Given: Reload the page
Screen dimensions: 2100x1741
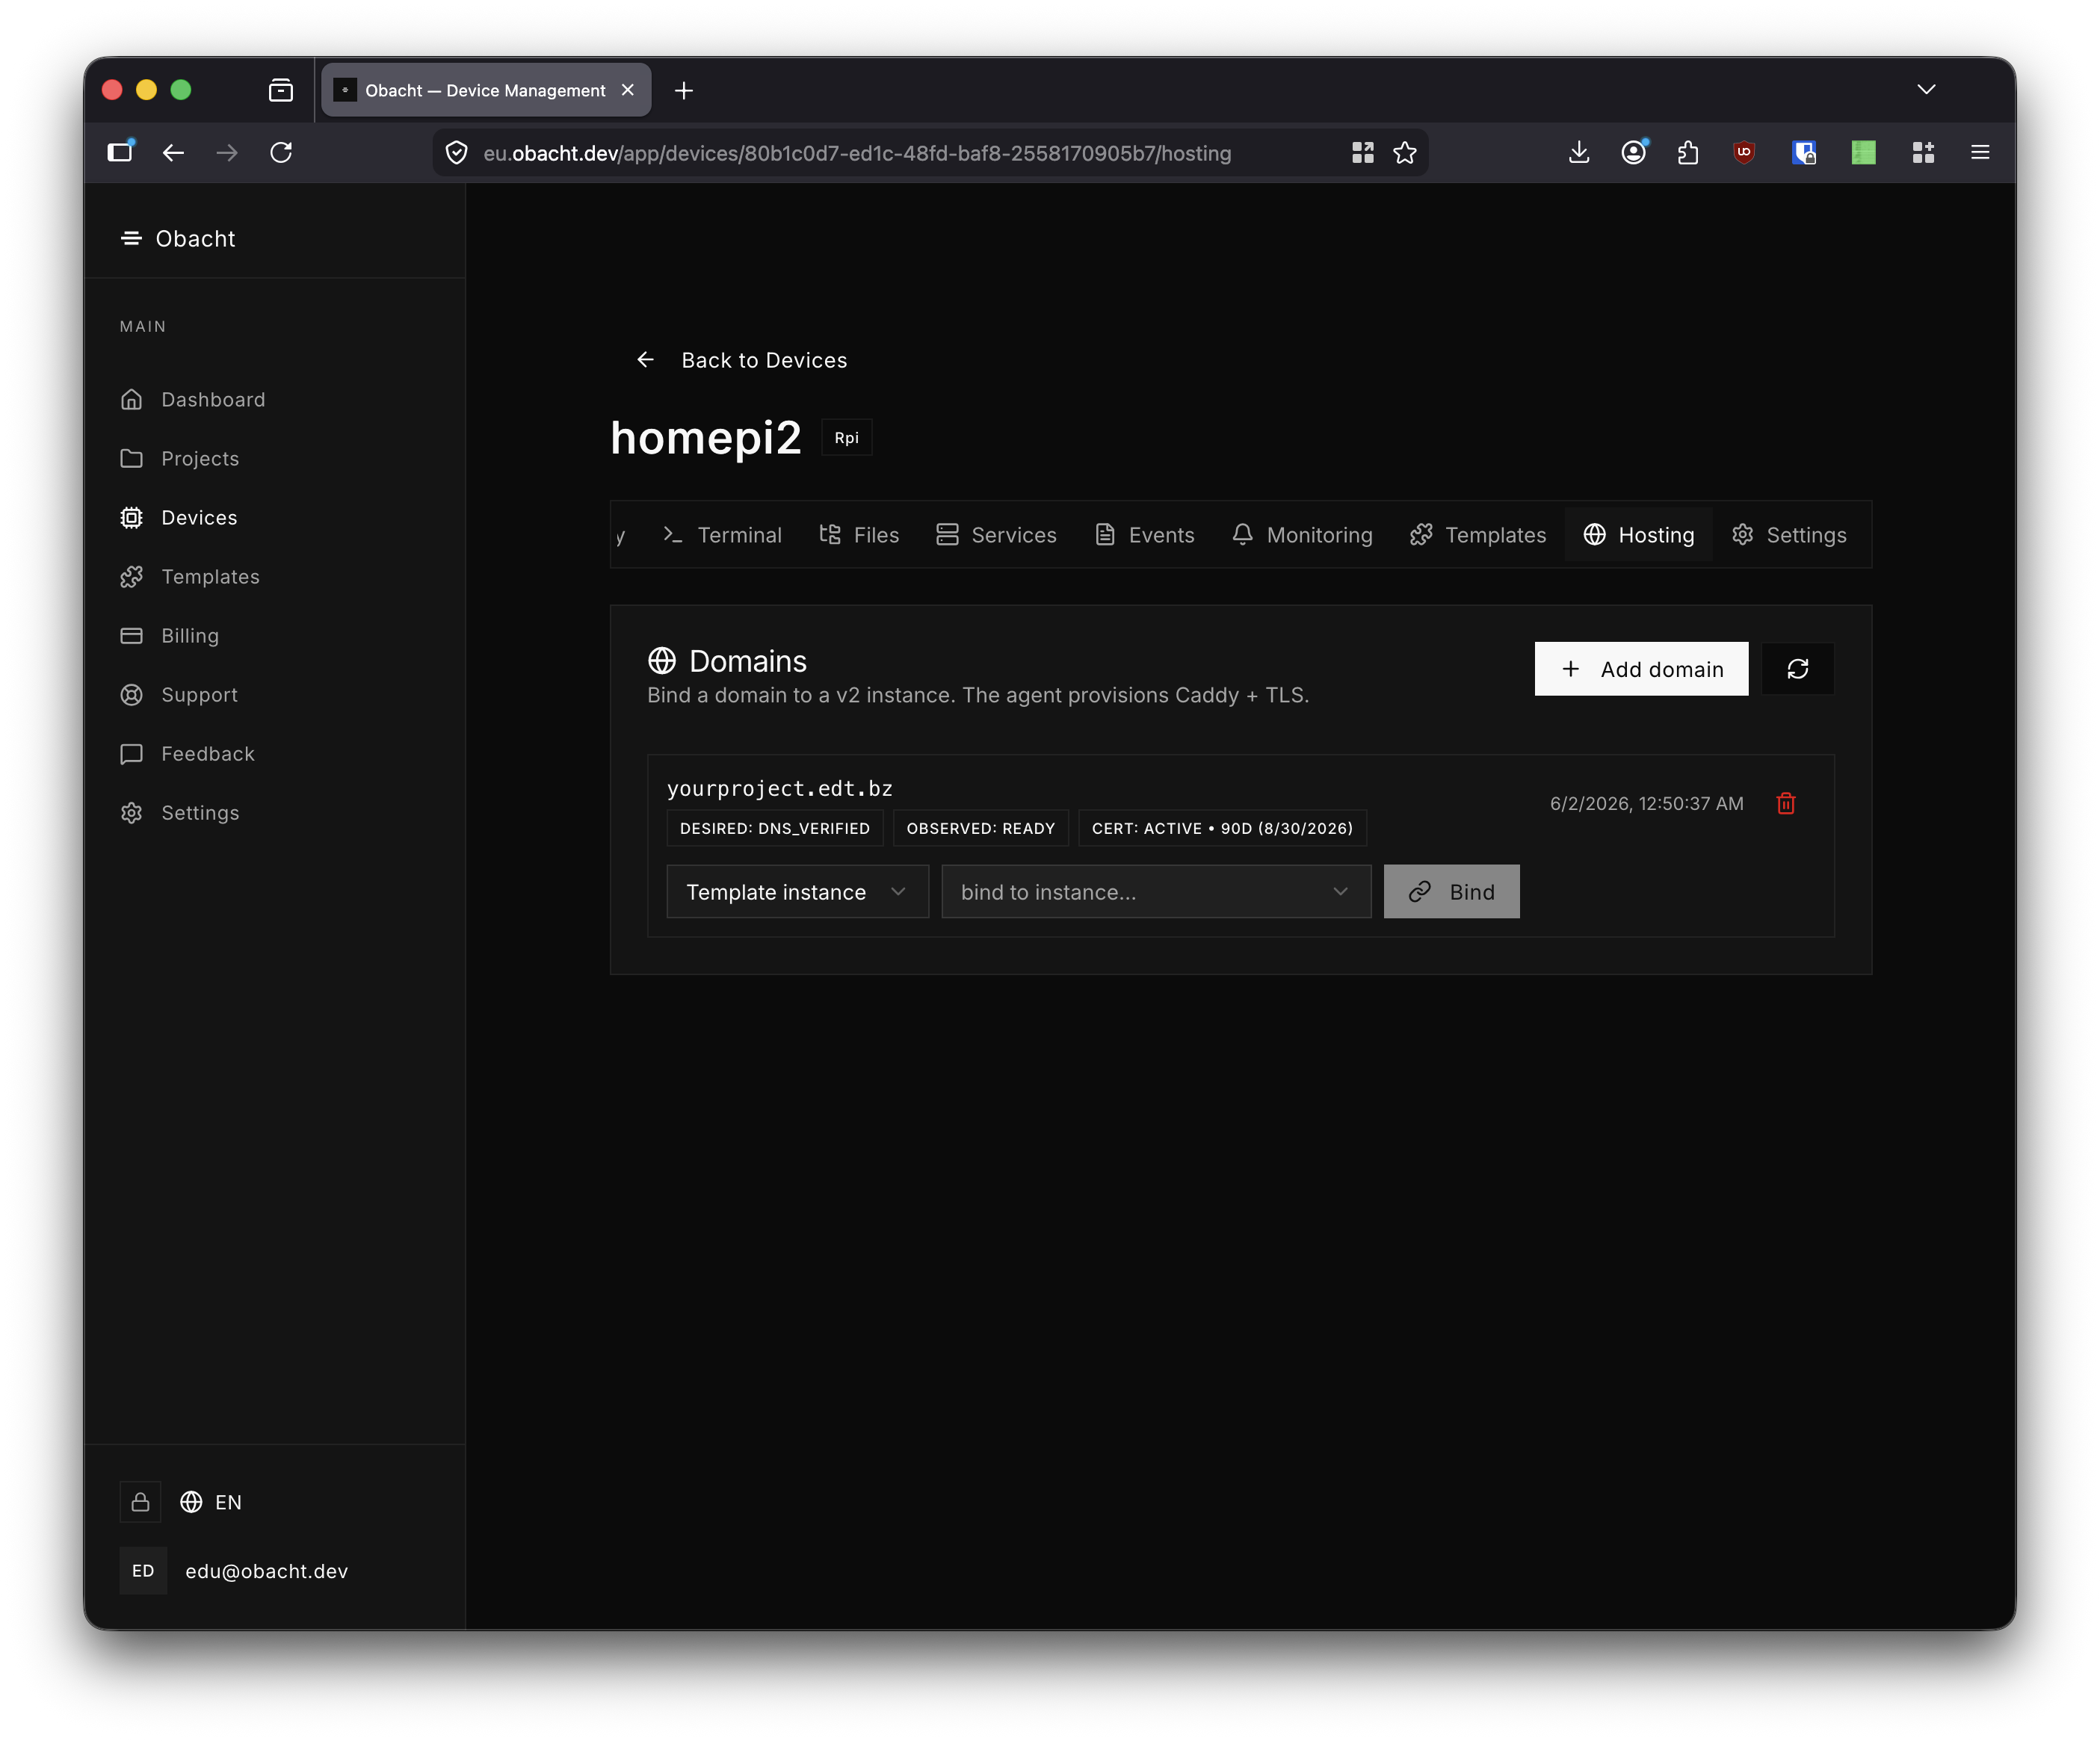Looking at the screenshot, I should [281, 152].
